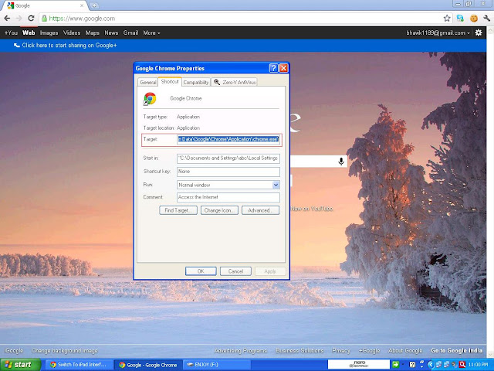Screen dimensions: 494x371
Task: Switch to Google - Google Chrome taskbar button
Action: [x=147, y=365]
